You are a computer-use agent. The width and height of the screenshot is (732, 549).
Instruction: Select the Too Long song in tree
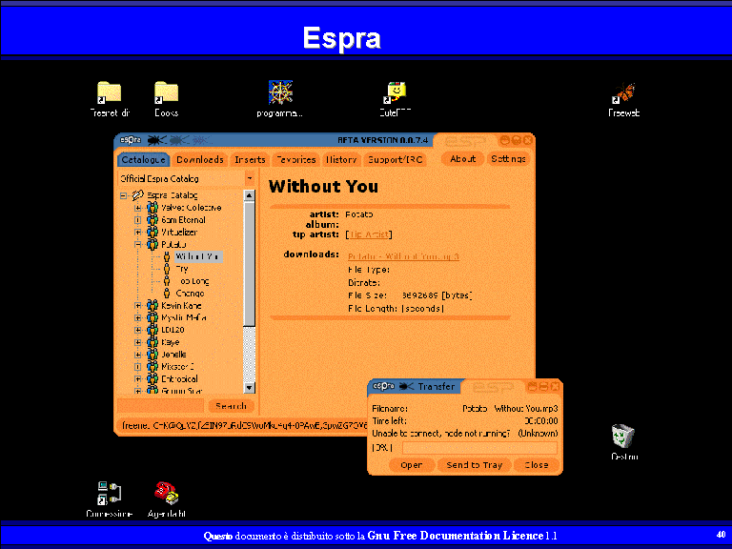coord(193,281)
